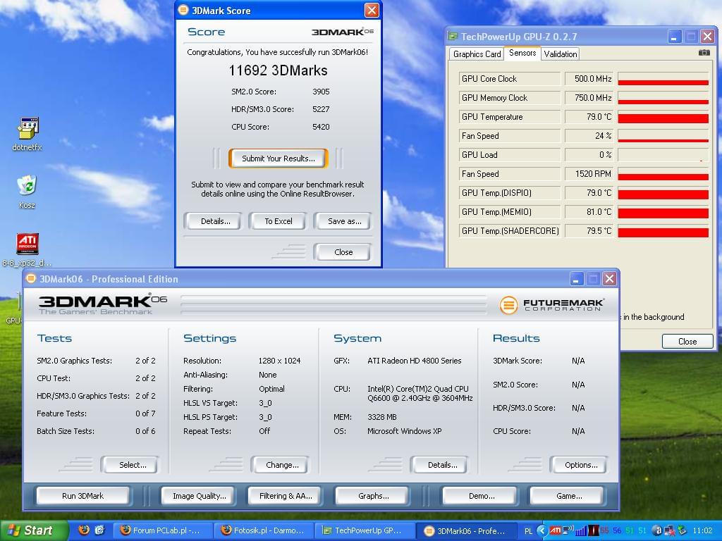Click Submit Your Results button
This screenshot has width=722, height=541.
pyautogui.click(x=278, y=158)
